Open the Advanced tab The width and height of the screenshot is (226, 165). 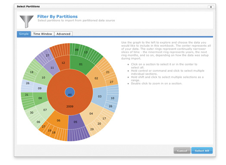pos(63,34)
